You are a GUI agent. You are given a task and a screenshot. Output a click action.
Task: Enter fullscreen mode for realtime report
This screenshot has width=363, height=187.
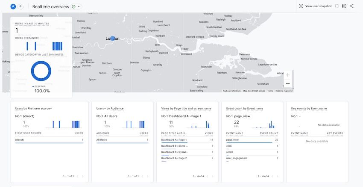tap(337, 6)
